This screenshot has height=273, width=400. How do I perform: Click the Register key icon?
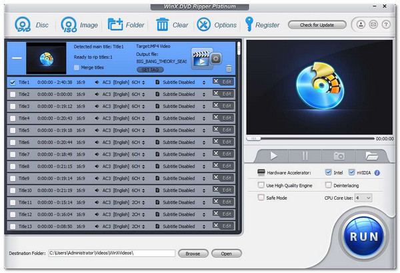coord(249,24)
